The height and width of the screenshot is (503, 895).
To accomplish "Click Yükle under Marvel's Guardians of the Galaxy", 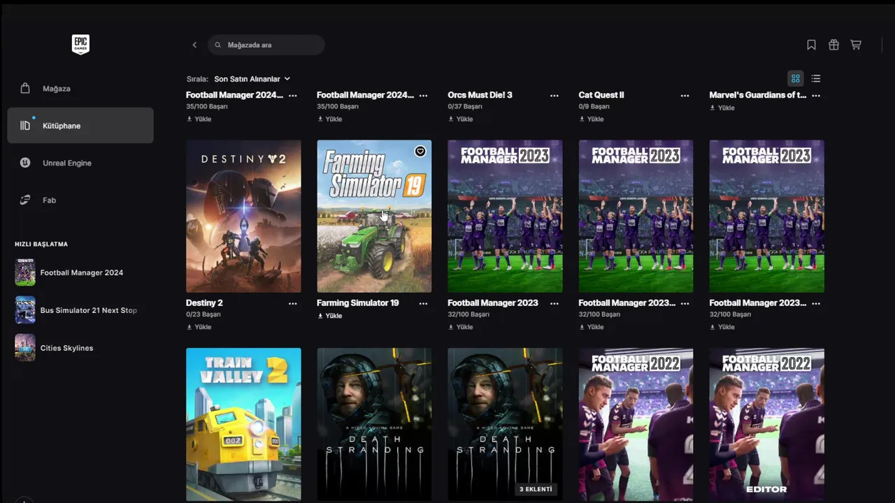I will (722, 108).
